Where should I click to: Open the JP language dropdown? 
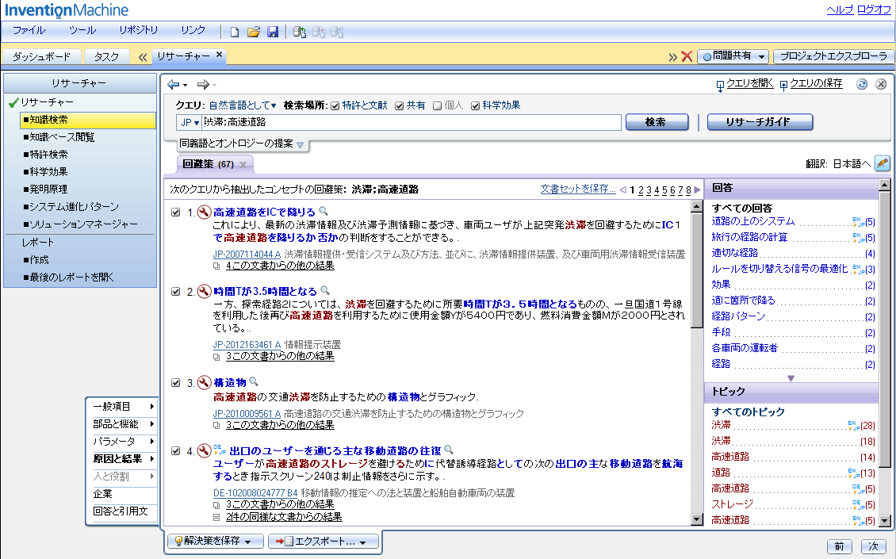190,122
